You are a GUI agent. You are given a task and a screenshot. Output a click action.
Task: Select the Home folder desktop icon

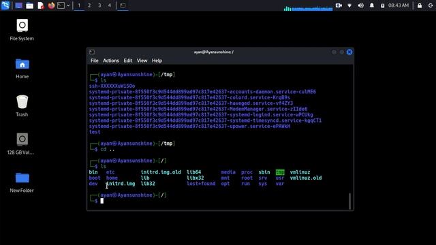(x=22, y=68)
